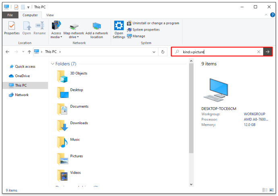The width and height of the screenshot is (278, 196).
Task: Go up one level with Up arrow
Action: point(29,52)
